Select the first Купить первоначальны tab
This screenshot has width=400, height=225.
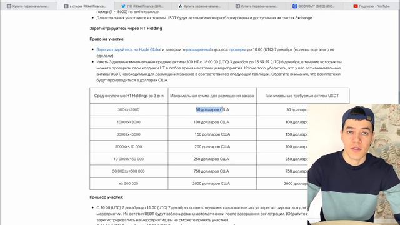(29, 6)
